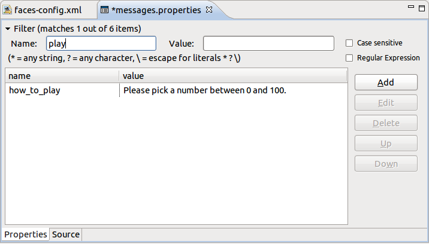Switch to the Source tab
The height and width of the screenshot is (244, 429).
coord(66,234)
